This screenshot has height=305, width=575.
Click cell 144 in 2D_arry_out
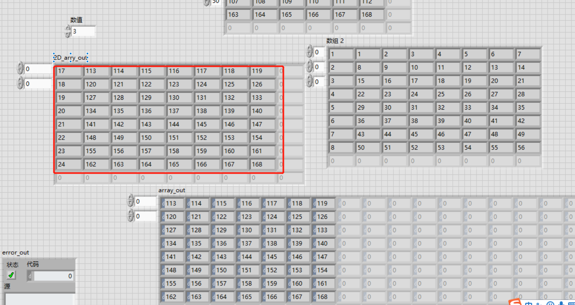[179, 124]
